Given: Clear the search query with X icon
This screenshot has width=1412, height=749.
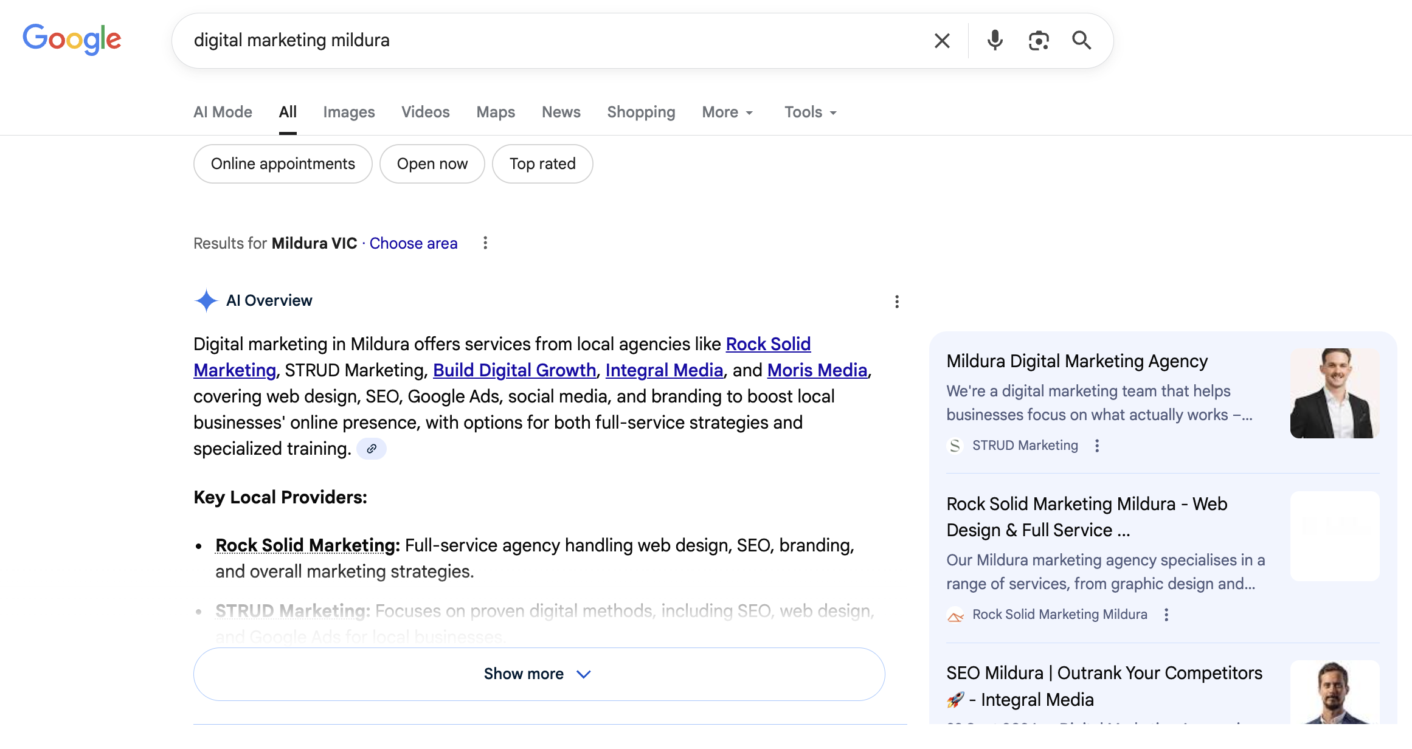Looking at the screenshot, I should click(942, 41).
